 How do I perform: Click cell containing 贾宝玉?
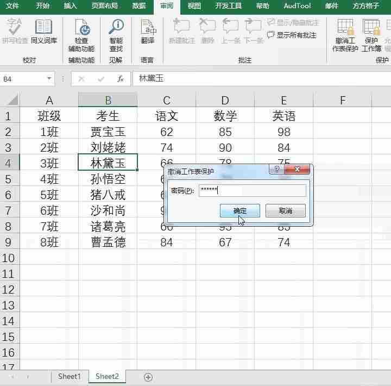tap(108, 132)
